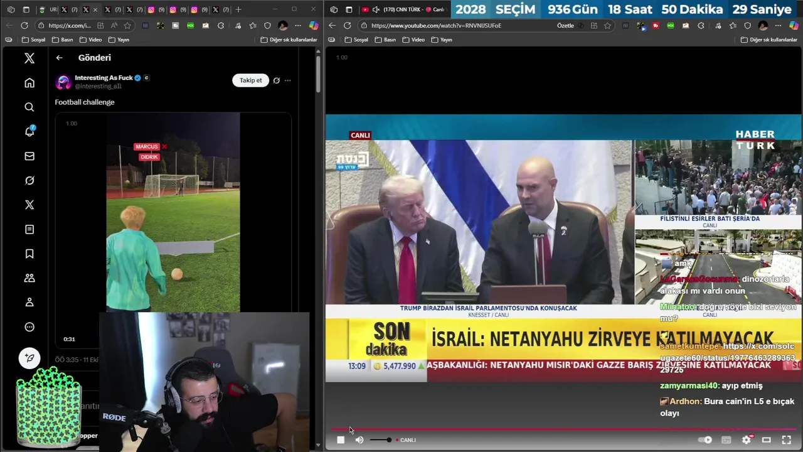Open Basın bookmarks folder in left browser
The image size is (803, 452).
[63, 40]
